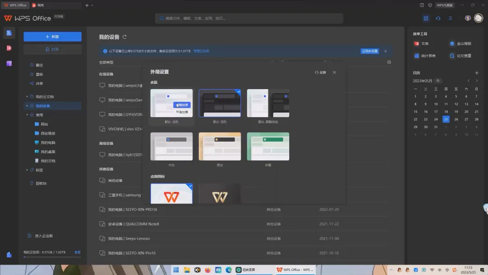The width and height of the screenshot is (488, 275).
Task: Select 护眼 green skin thumbnail
Action: [x=268, y=147]
